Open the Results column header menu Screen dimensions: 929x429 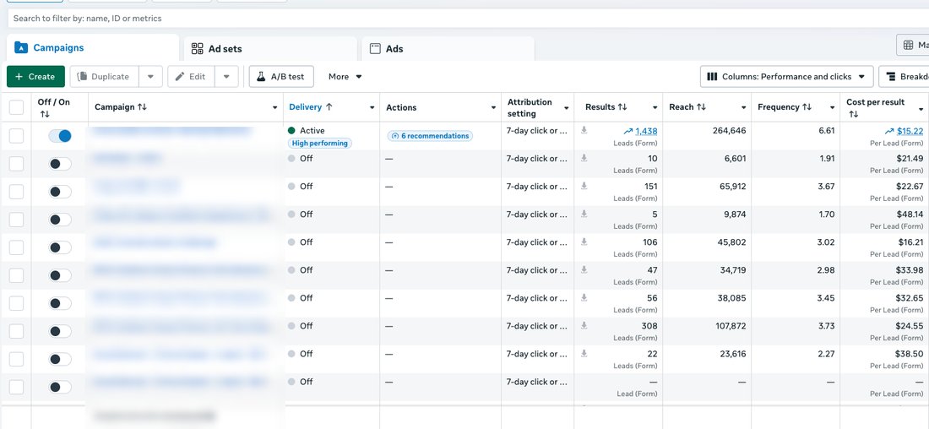click(x=655, y=108)
